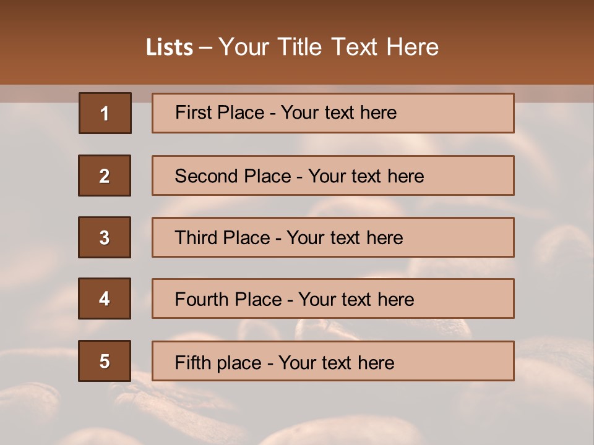
Task: Click the words 'Fifth place'
Action: 218,363
